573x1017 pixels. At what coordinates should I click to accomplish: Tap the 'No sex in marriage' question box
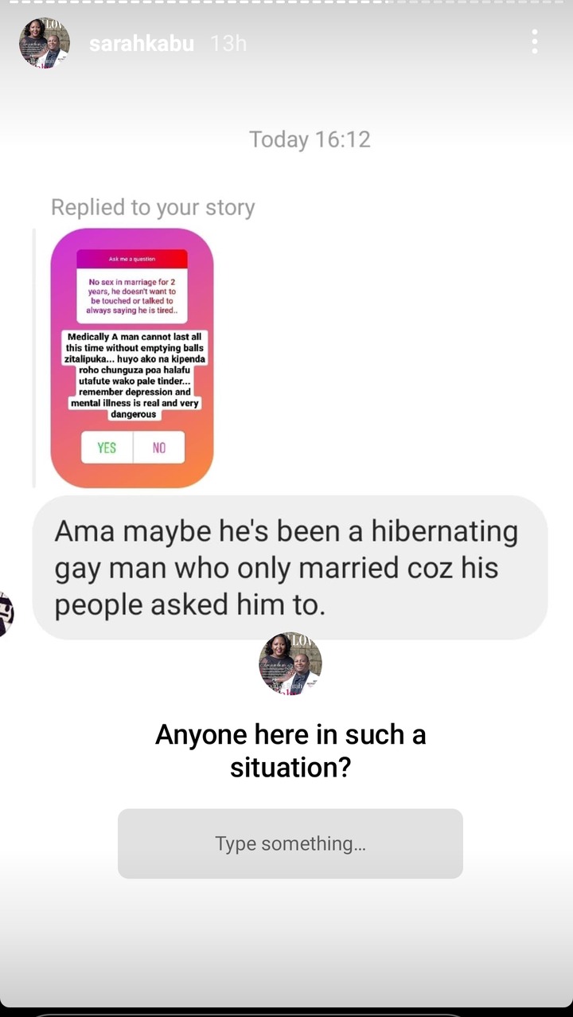point(132,295)
